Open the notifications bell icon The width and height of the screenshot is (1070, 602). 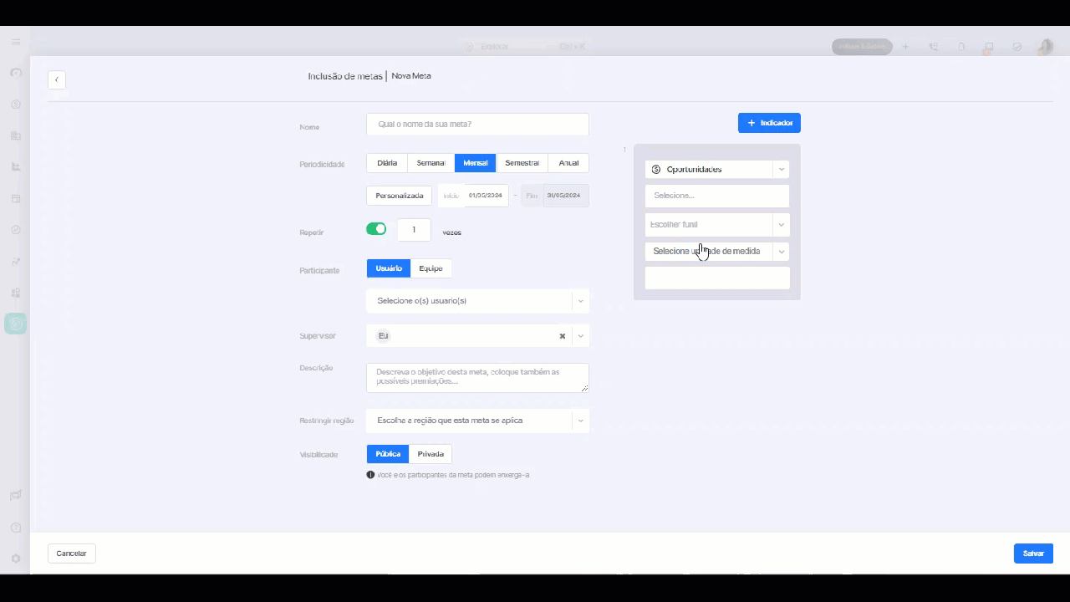pyautogui.click(x=961, y=47)
